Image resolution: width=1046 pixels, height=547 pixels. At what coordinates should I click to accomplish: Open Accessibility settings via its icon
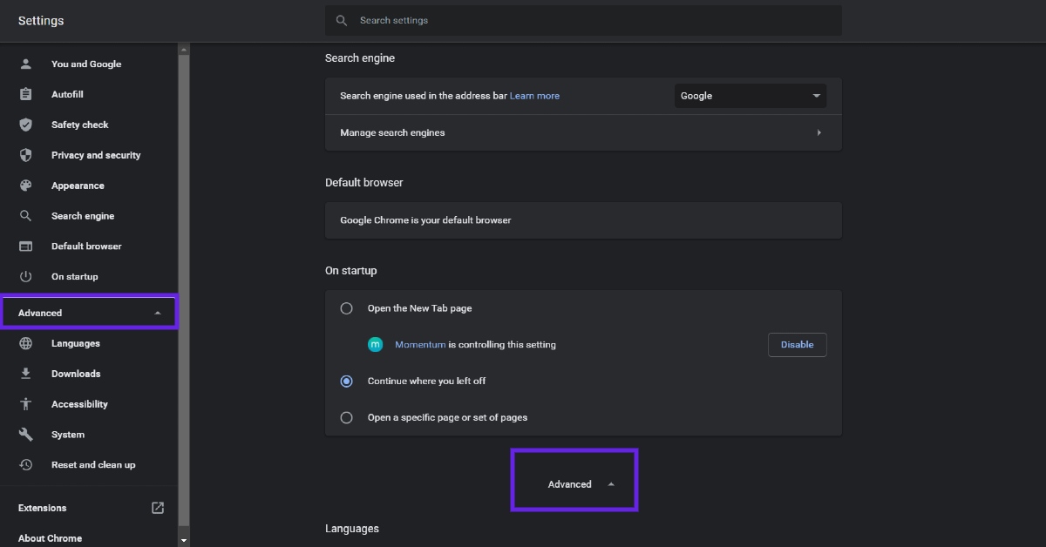tap(25, 403)
